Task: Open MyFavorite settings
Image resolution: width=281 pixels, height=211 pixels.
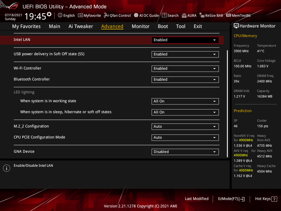Action: coord(89,15)
